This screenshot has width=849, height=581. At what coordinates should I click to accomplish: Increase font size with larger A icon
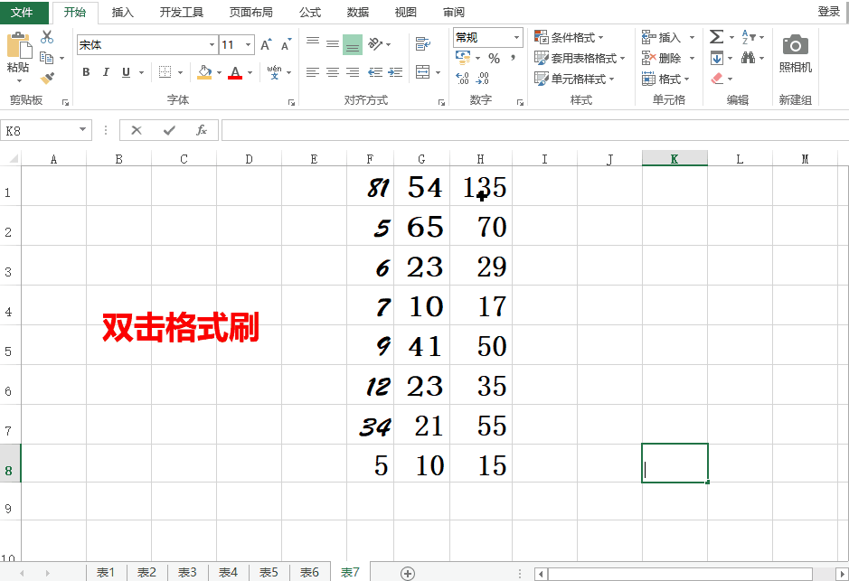[266, 45]
